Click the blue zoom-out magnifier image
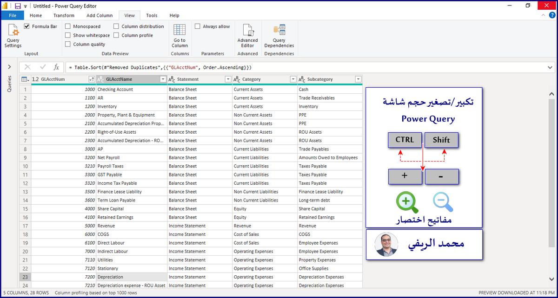 (x=443, y=202)
